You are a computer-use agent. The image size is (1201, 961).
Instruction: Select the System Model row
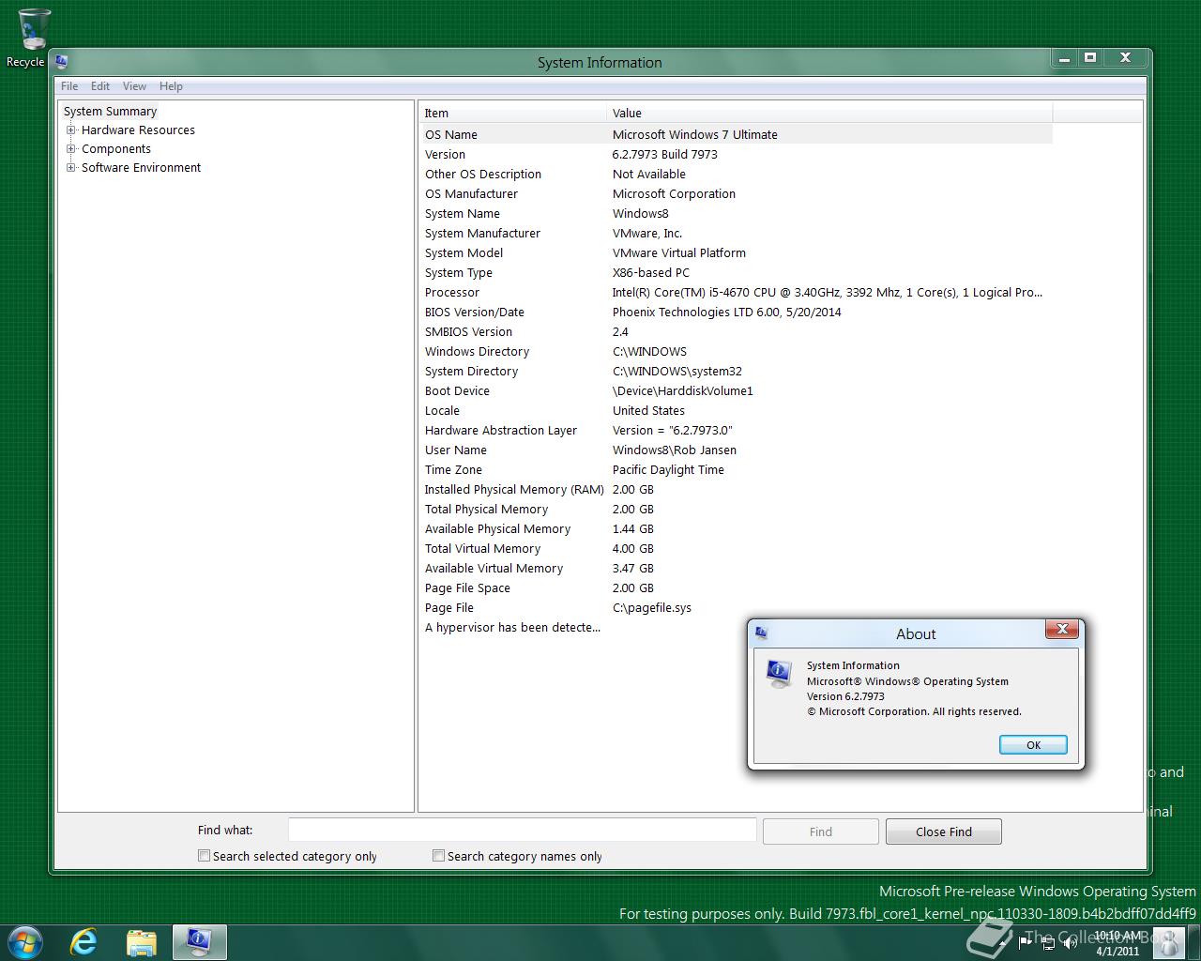coord(737,252)
